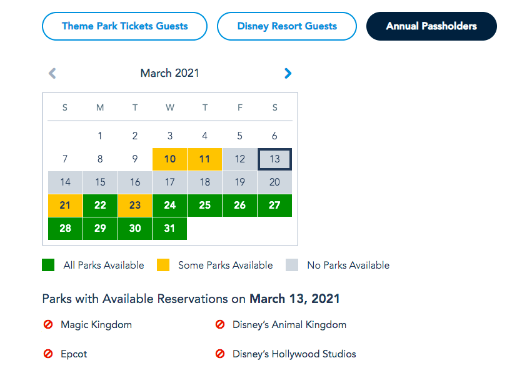Select March 10 on the calendar
The width and height of the screenshot is (522, 378).
(x=170, y=159)
